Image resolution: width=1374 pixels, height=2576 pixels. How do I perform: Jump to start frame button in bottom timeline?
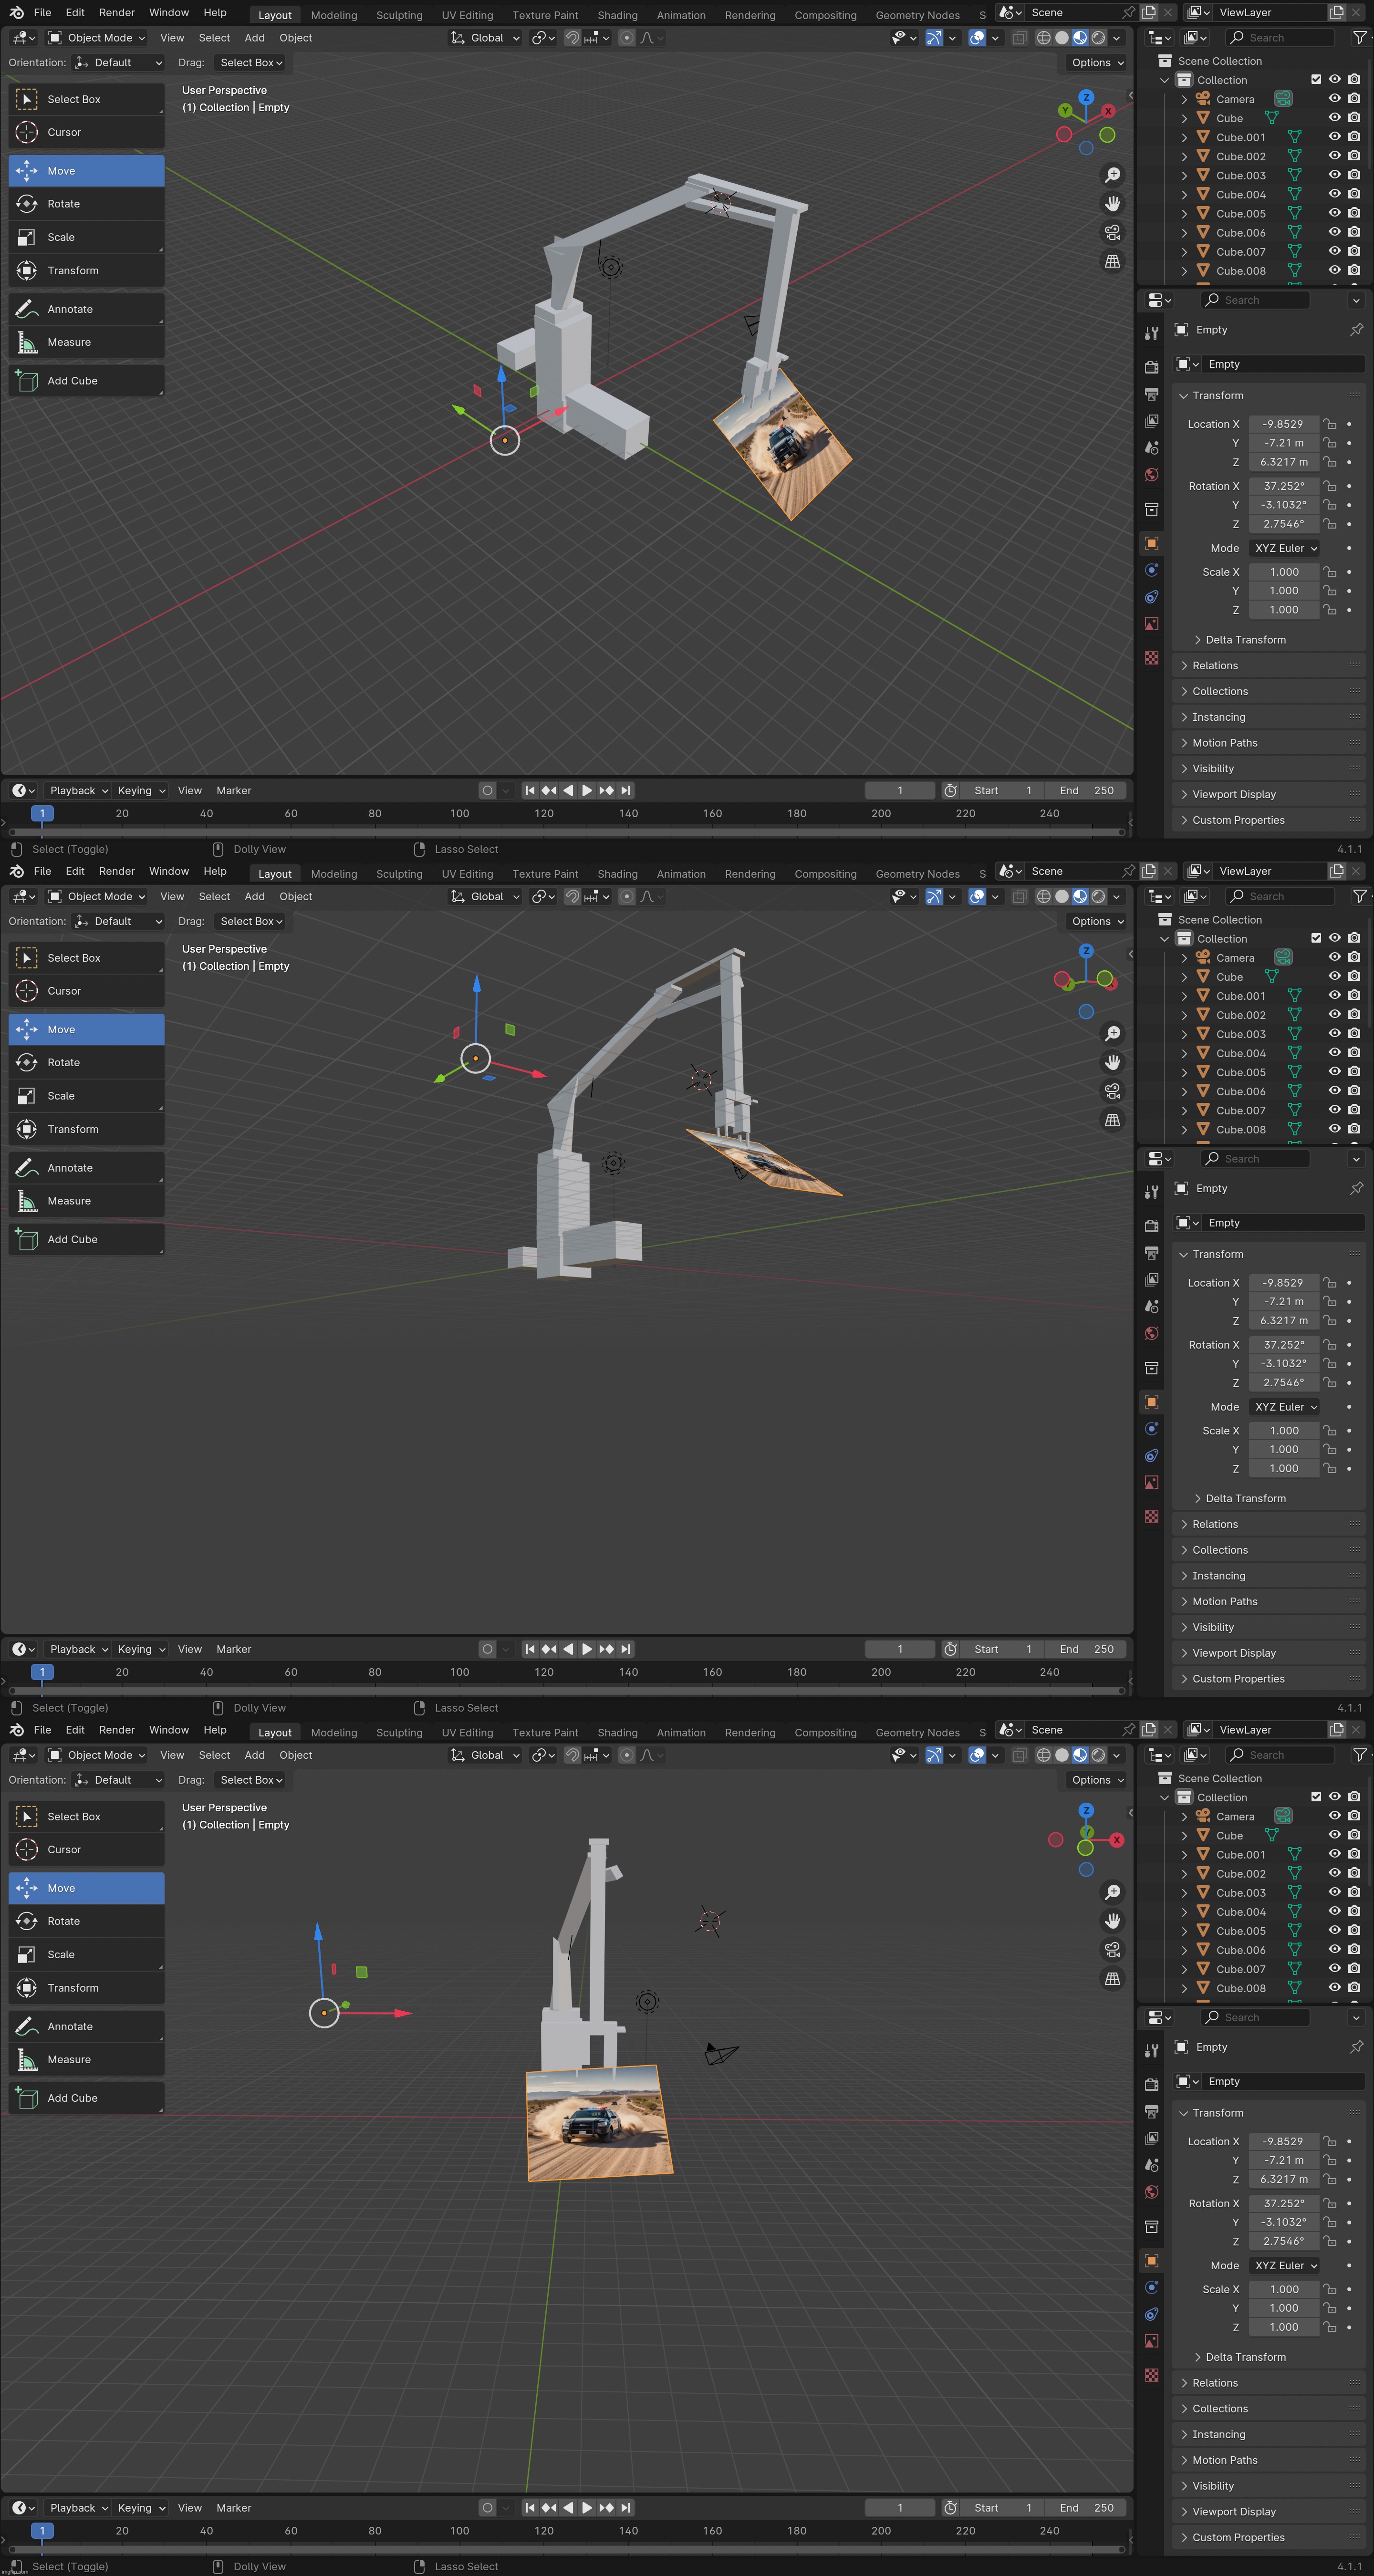(530, 2508)
